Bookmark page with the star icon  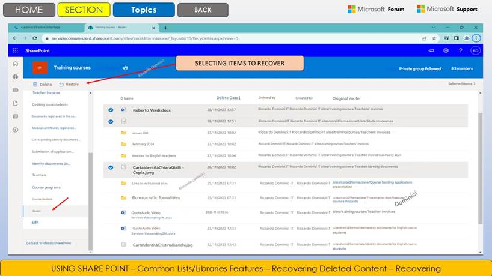point(435,38)
